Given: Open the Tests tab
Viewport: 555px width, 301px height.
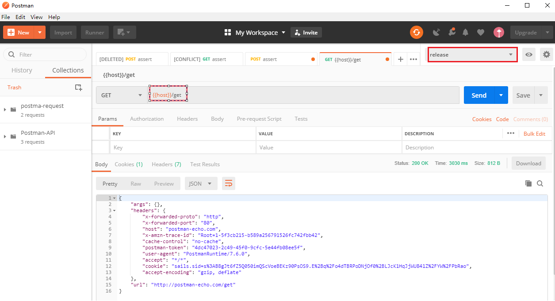Looking at the screenshot, I should point(301,119).
